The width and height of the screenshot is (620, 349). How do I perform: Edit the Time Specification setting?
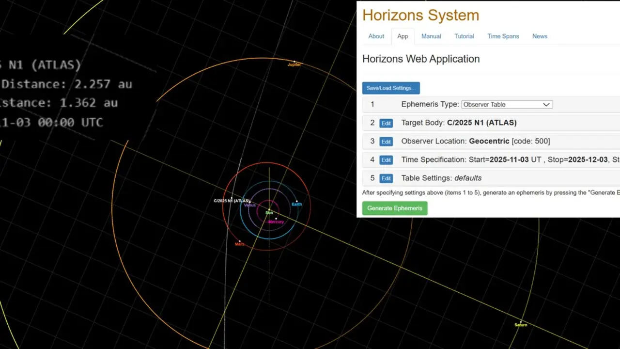point(386,160)
